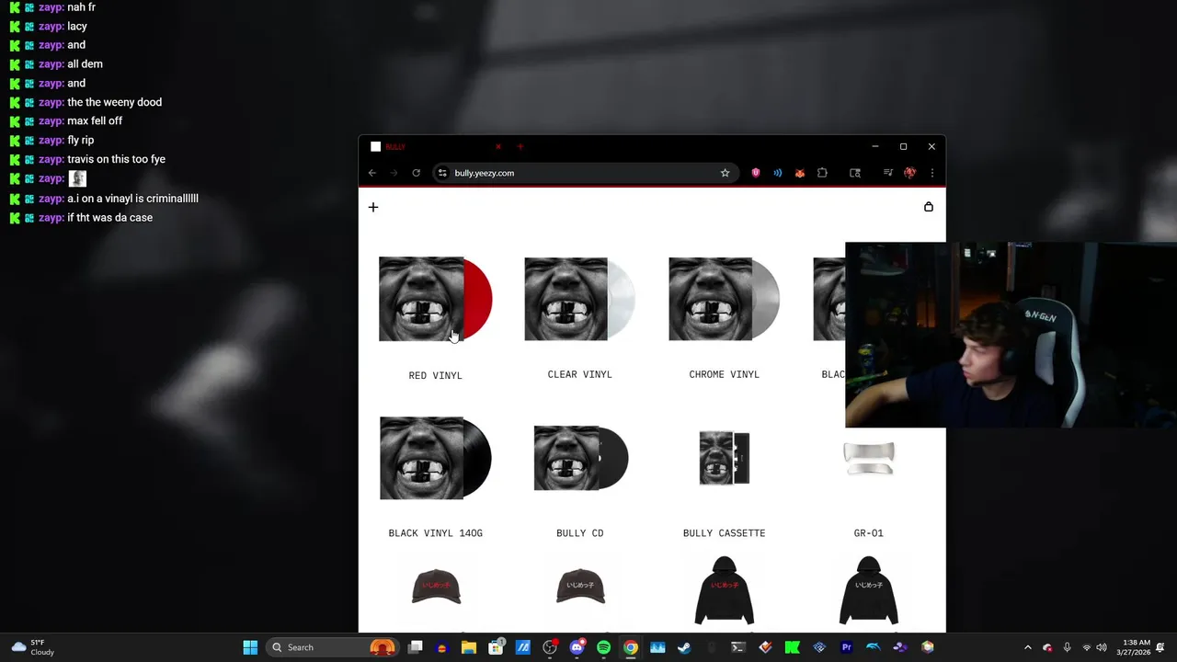Open Microsoft Store from the taskbar
Image resolution: width=1177 pixels, height=662 pixels.
pyautogui.click(x=496, y=647)
